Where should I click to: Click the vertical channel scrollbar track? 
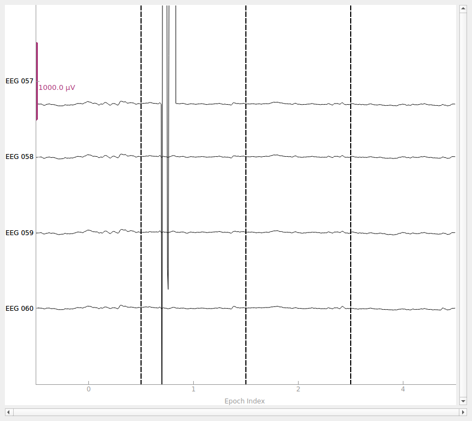click(x=463, y=204)
